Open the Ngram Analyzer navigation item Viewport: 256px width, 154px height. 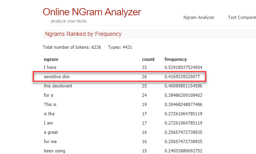pos(199,17)
